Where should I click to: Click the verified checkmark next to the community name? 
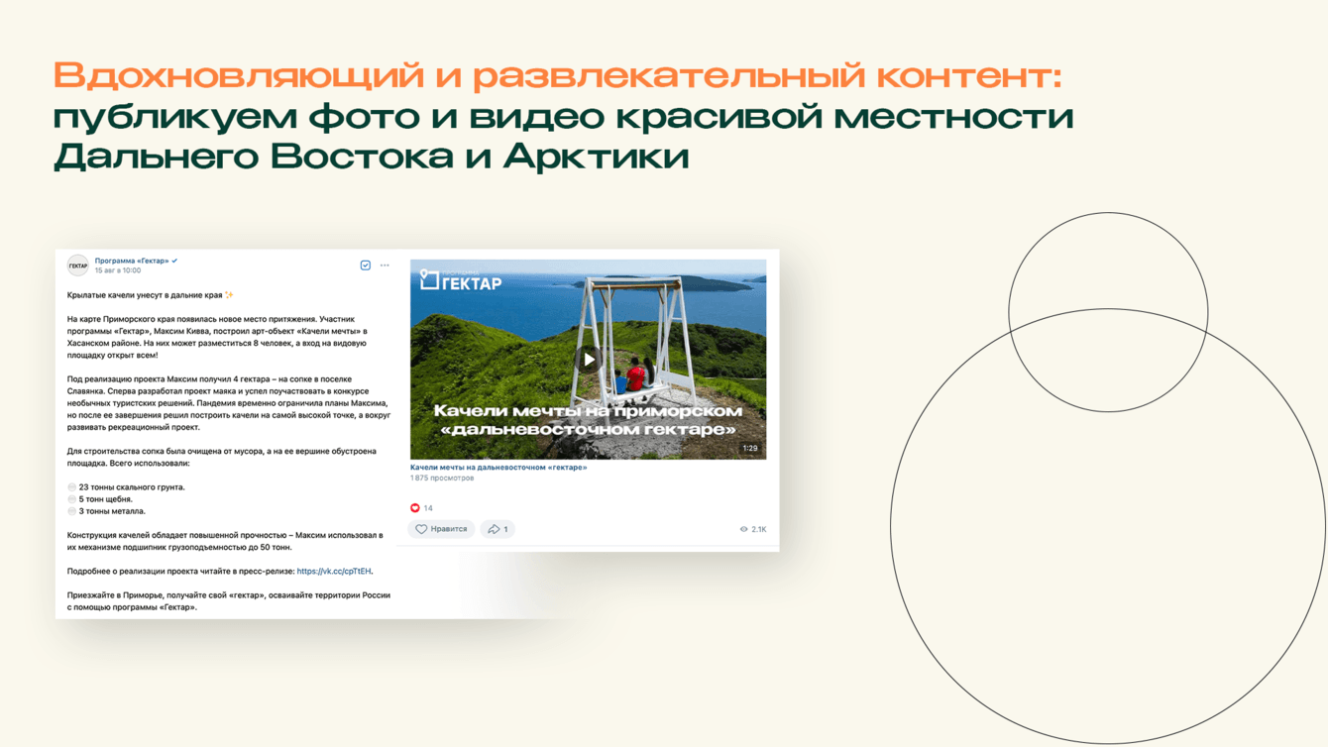[x=175, y=261]
